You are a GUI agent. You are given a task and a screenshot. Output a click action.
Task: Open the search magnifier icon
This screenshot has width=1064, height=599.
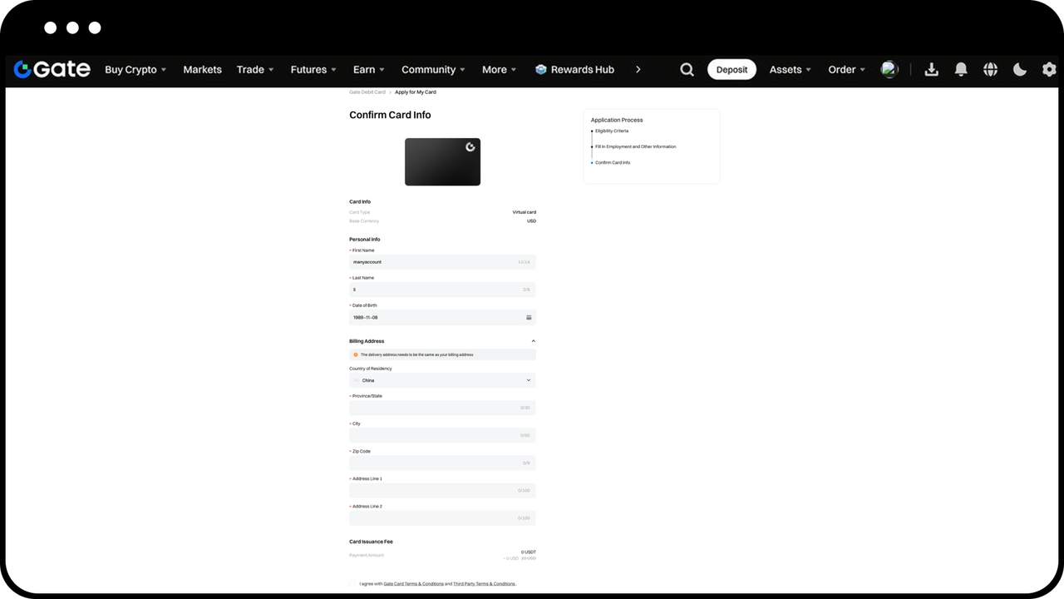(687, 70)
